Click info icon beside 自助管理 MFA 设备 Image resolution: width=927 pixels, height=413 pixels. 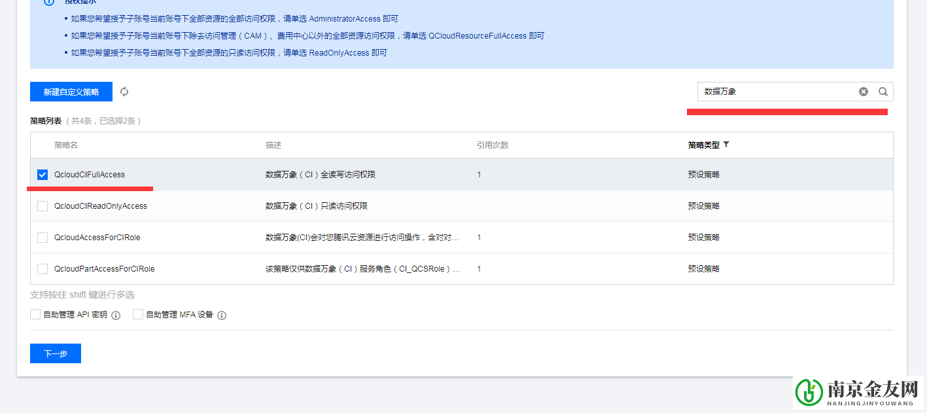pos(222,315)
